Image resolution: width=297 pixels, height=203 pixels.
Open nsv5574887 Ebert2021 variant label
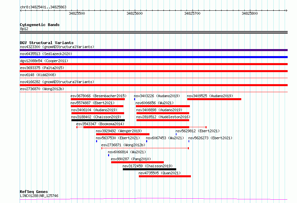click(93, 103)
